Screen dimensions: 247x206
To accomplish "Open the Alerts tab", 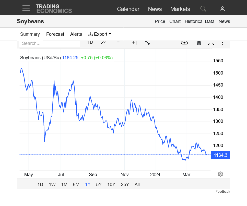I will tap(76, 34).
